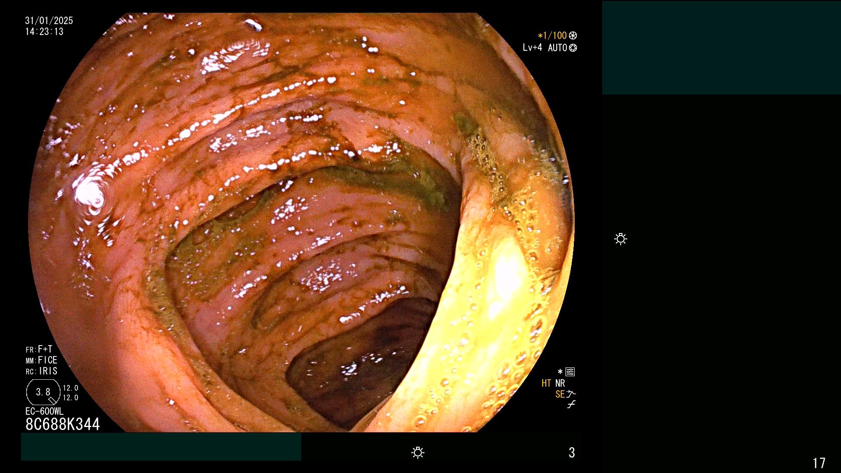Click the time text 14:23:13
Viewport: 841px width, 473px height.
coord(44,32)
